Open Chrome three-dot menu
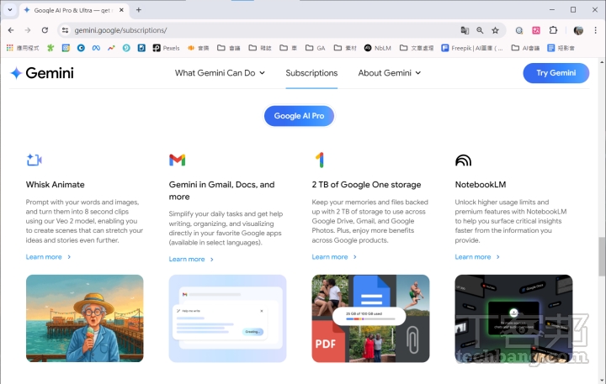This screenshot has height=384, width=606. pos(596,30)
